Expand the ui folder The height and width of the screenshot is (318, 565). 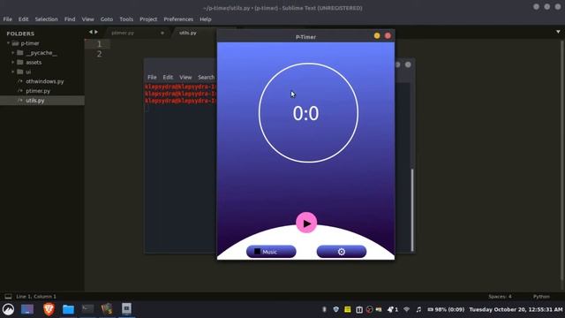pyautogui.click(x=13, y=72)
